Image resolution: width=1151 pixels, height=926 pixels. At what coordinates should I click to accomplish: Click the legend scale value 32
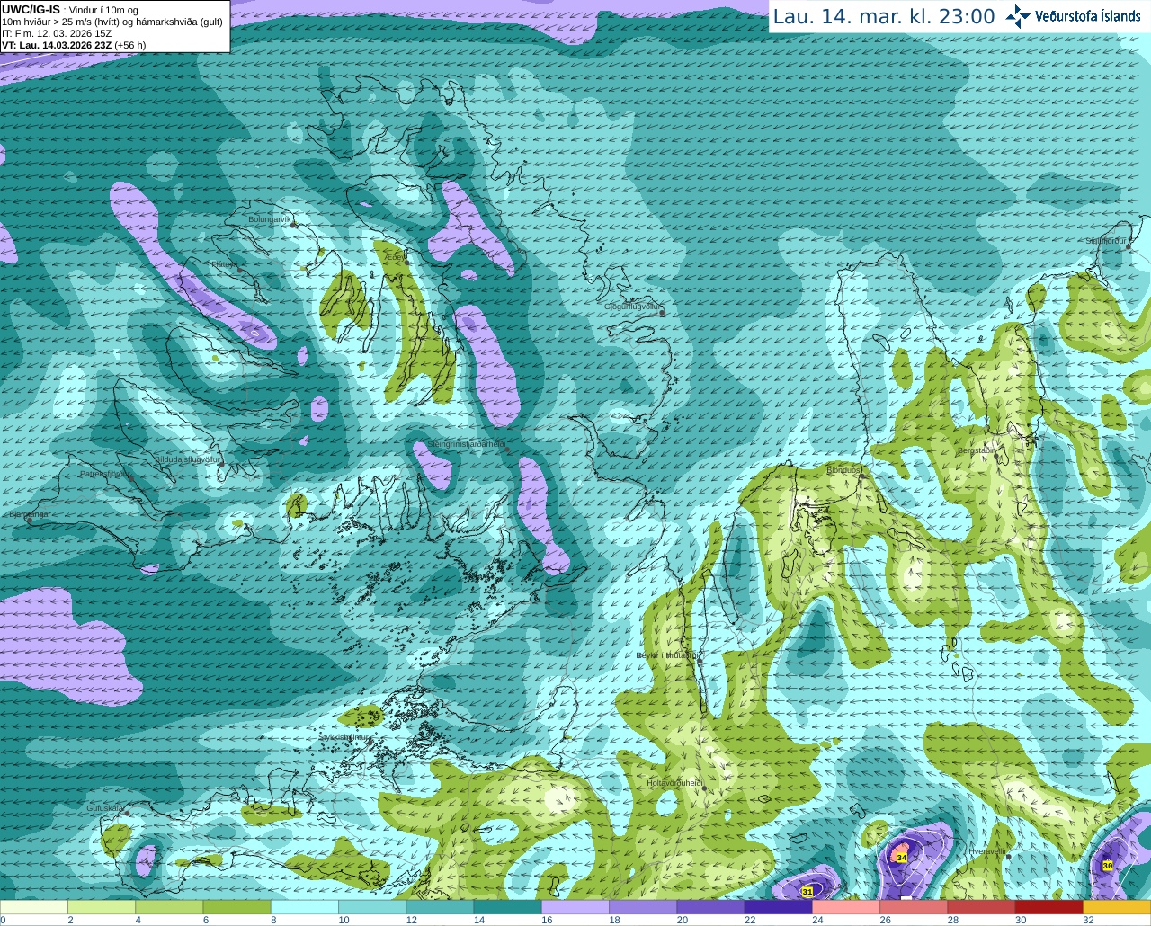pyautogui.click(x=1088, y=920)
